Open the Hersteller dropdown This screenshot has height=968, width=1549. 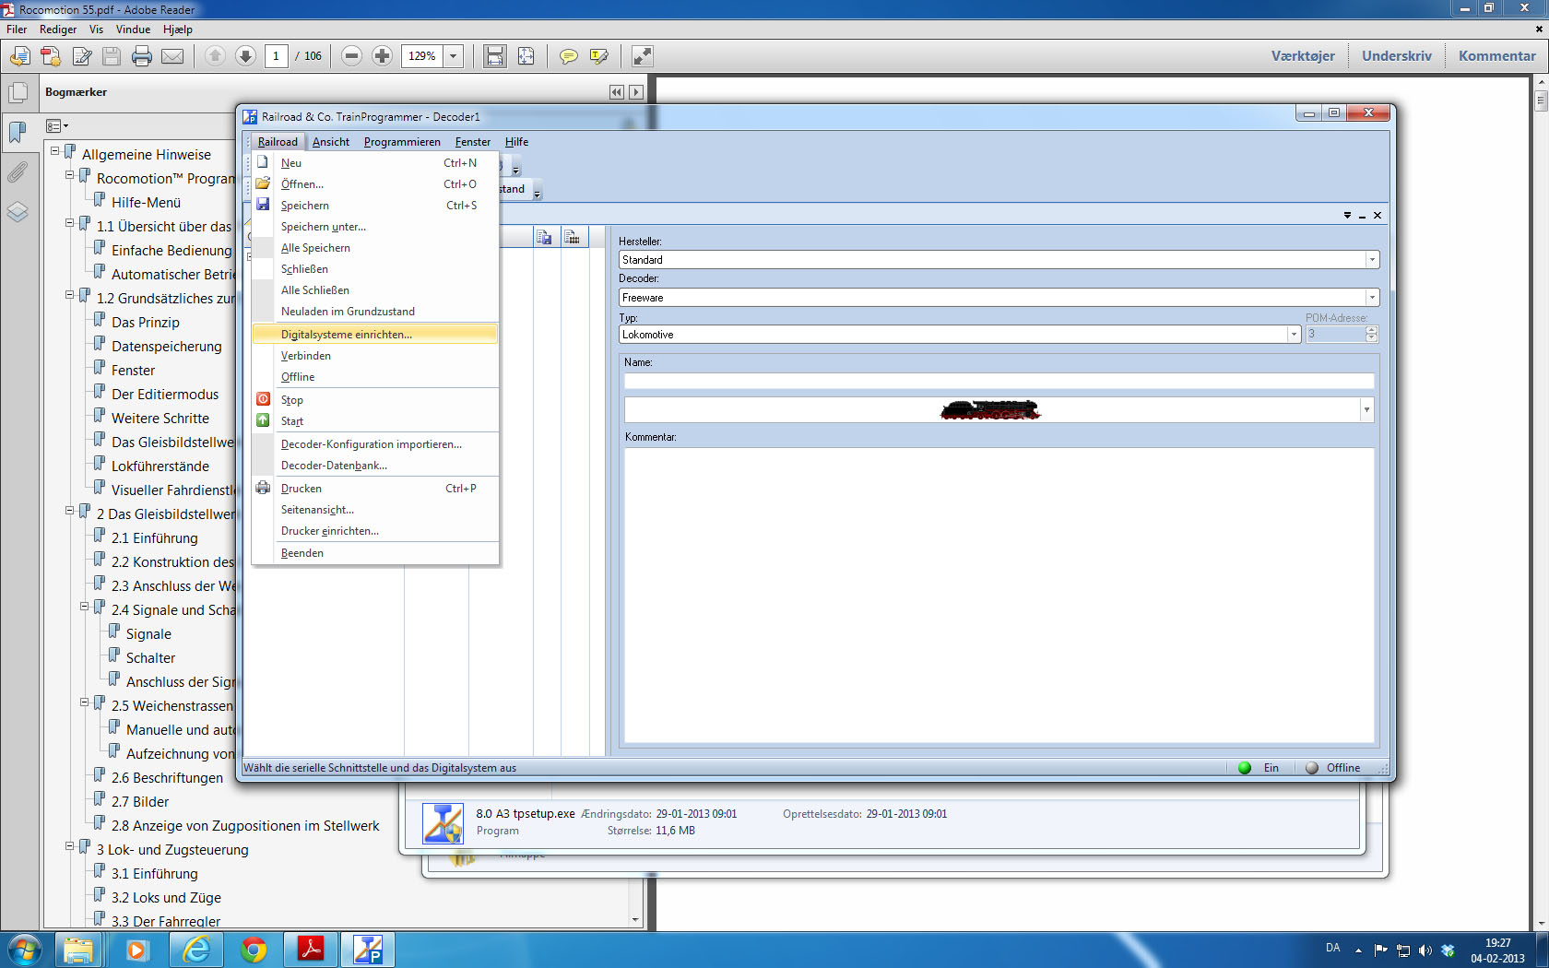coord(1372,260)
